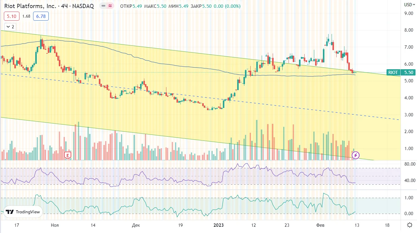Open the purple lightning event icon
This screenshot has height=233, width=417.
355,155
